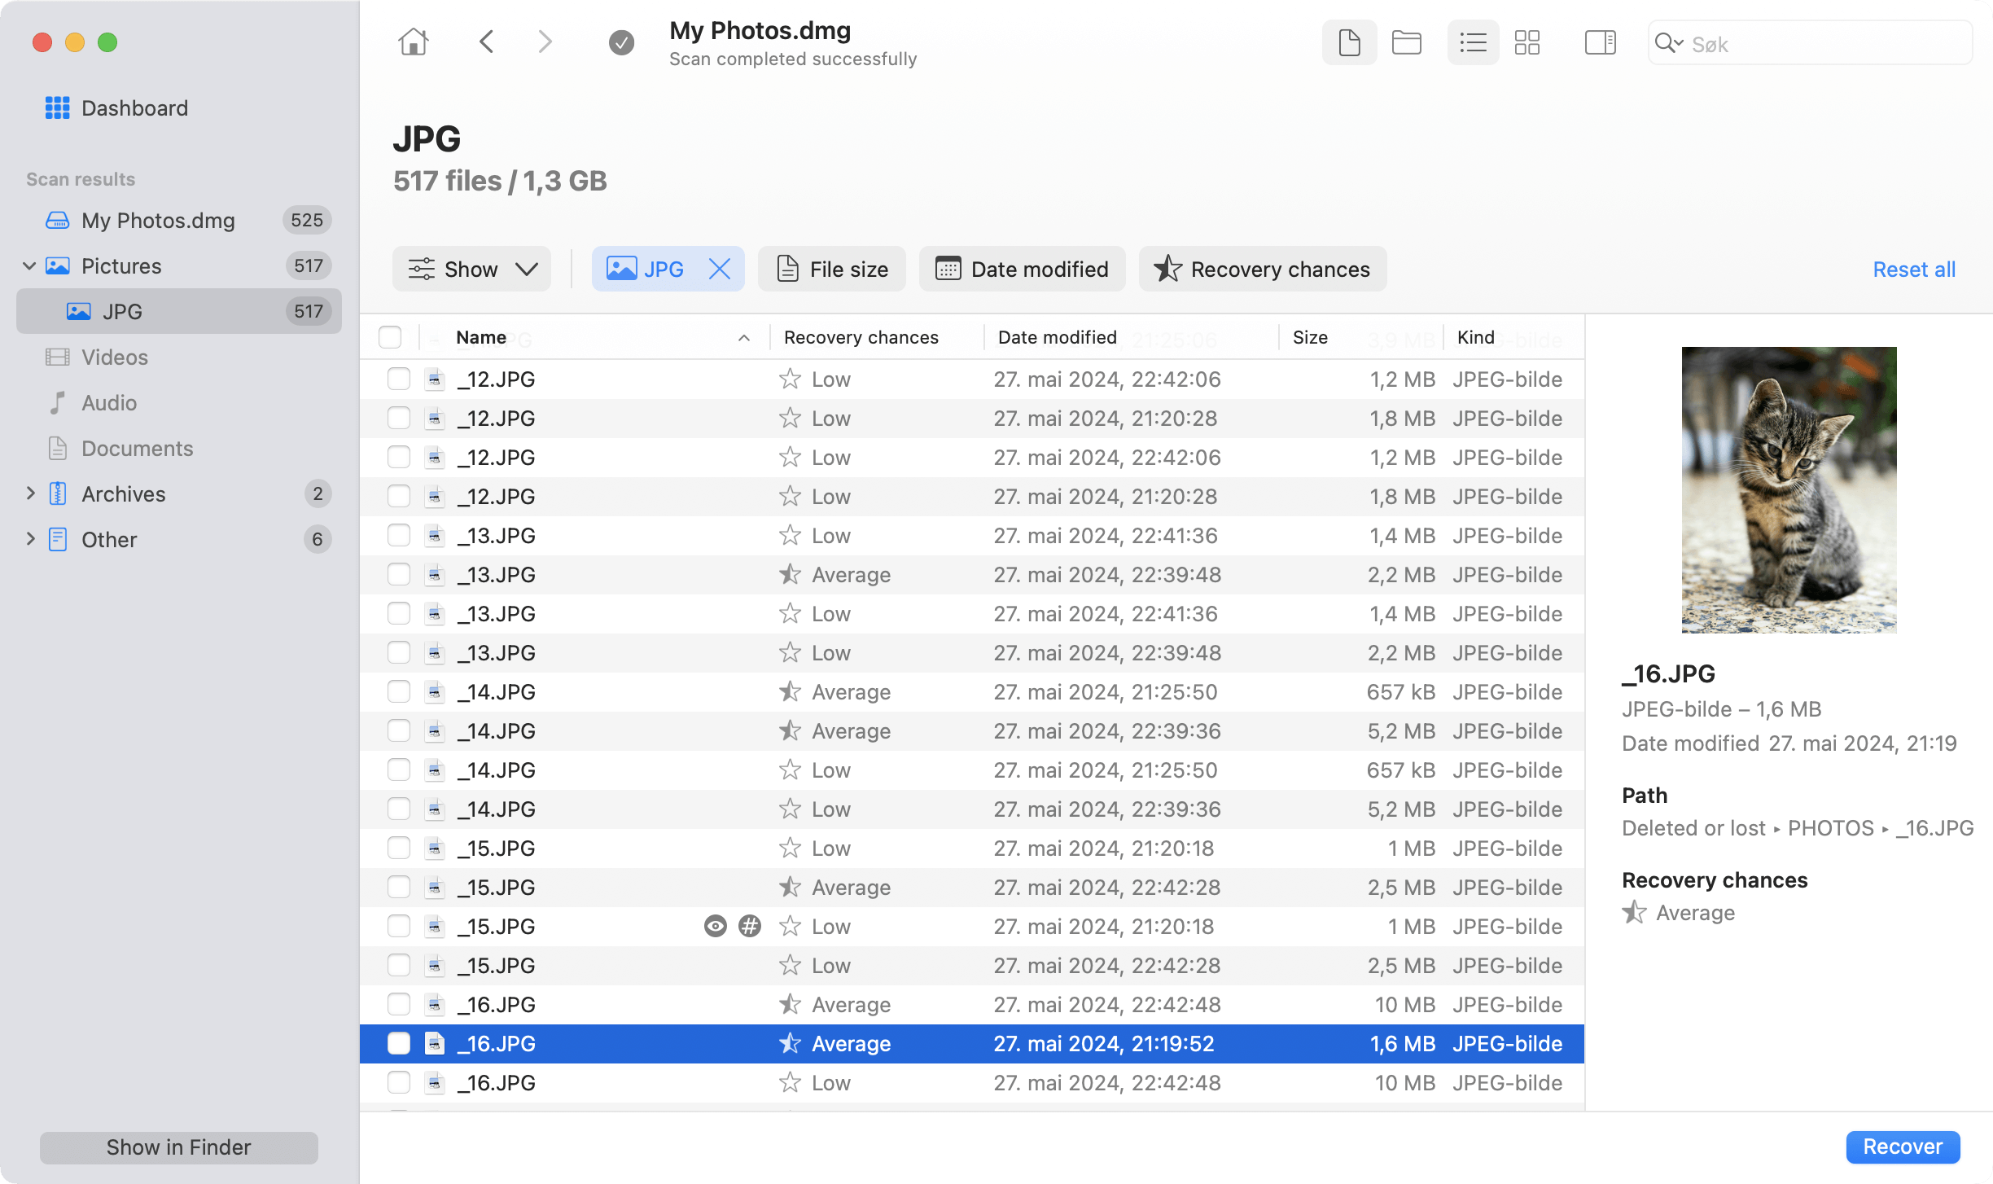Enable checkbox for _13.JPG row
The width and height of the screenshot is (1993, 1184).
click(399, 534)
